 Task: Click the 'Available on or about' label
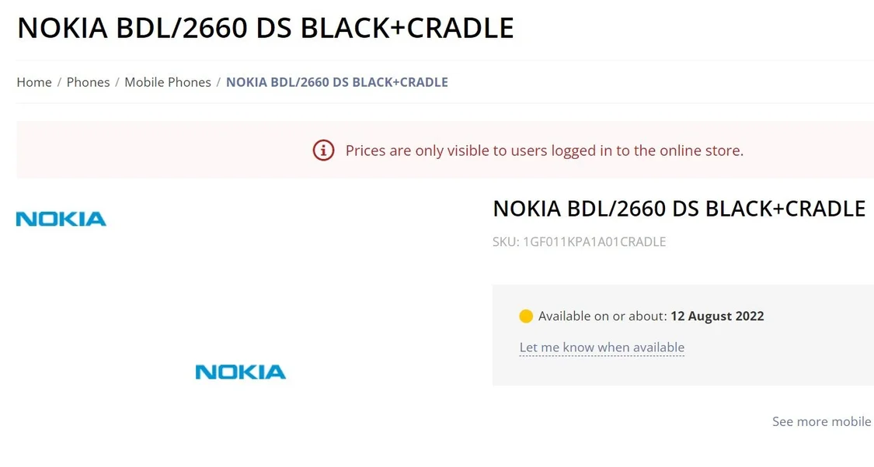(x=603, y=317)
